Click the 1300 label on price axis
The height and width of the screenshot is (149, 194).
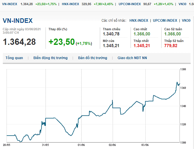tap(183, 143)
